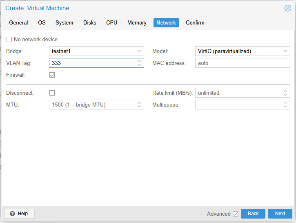Screen dimensions: 296x223
Task: Focus the MAC address input field
Action: click(243, 63)
